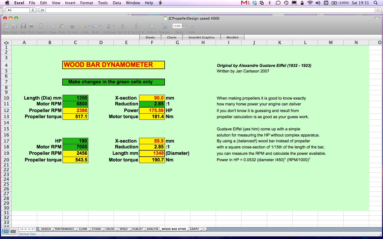Screen dimensions: 383x239
Task: Select the Format painter brush icon
Action: [x=72, y=26]
